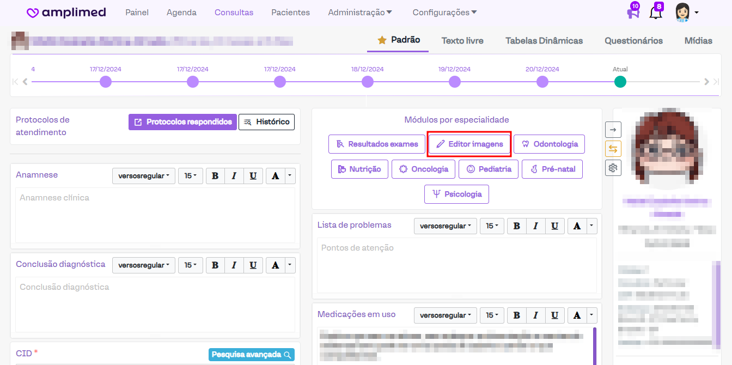Toggle underline in Lista de problemas toolbar
The width and height of the screenshot is (732, 365).
tap(554, 226)
